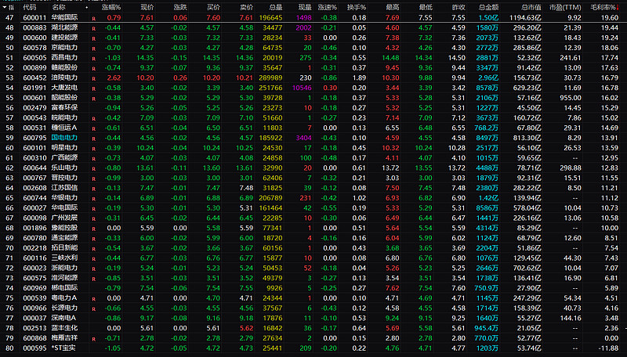Sort by 最高 column header
The width and height of the screenshot is (627, 357).
coord(393,7)
